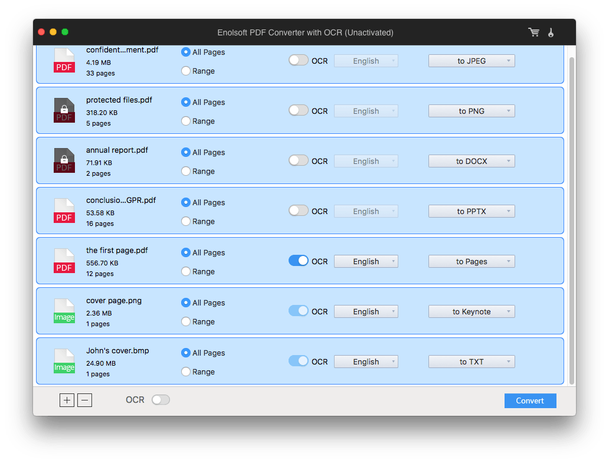Viewport: 609px width, 463px height.
Task: Open the shopping cart purchase icon
Action: [533, 32]
